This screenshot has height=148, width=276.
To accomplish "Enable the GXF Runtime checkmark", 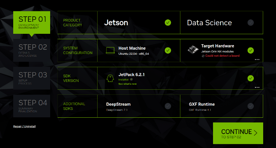I will coord(250,106).
